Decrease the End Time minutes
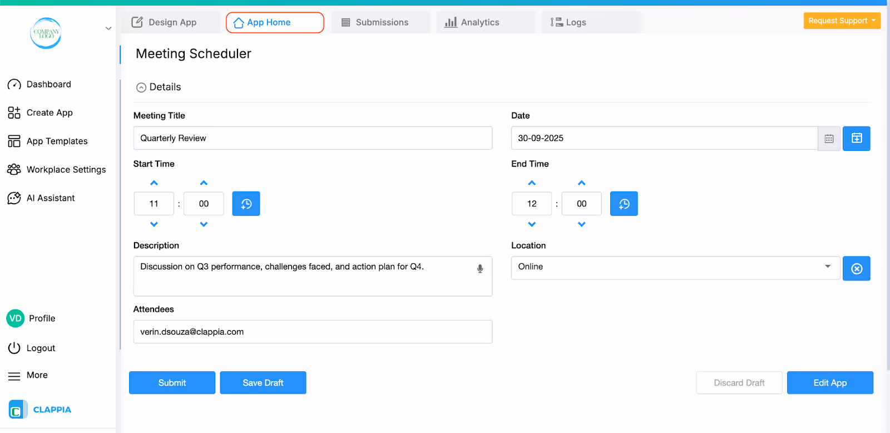Viewport: 890px width, 433px height. [x=581, y=224]
